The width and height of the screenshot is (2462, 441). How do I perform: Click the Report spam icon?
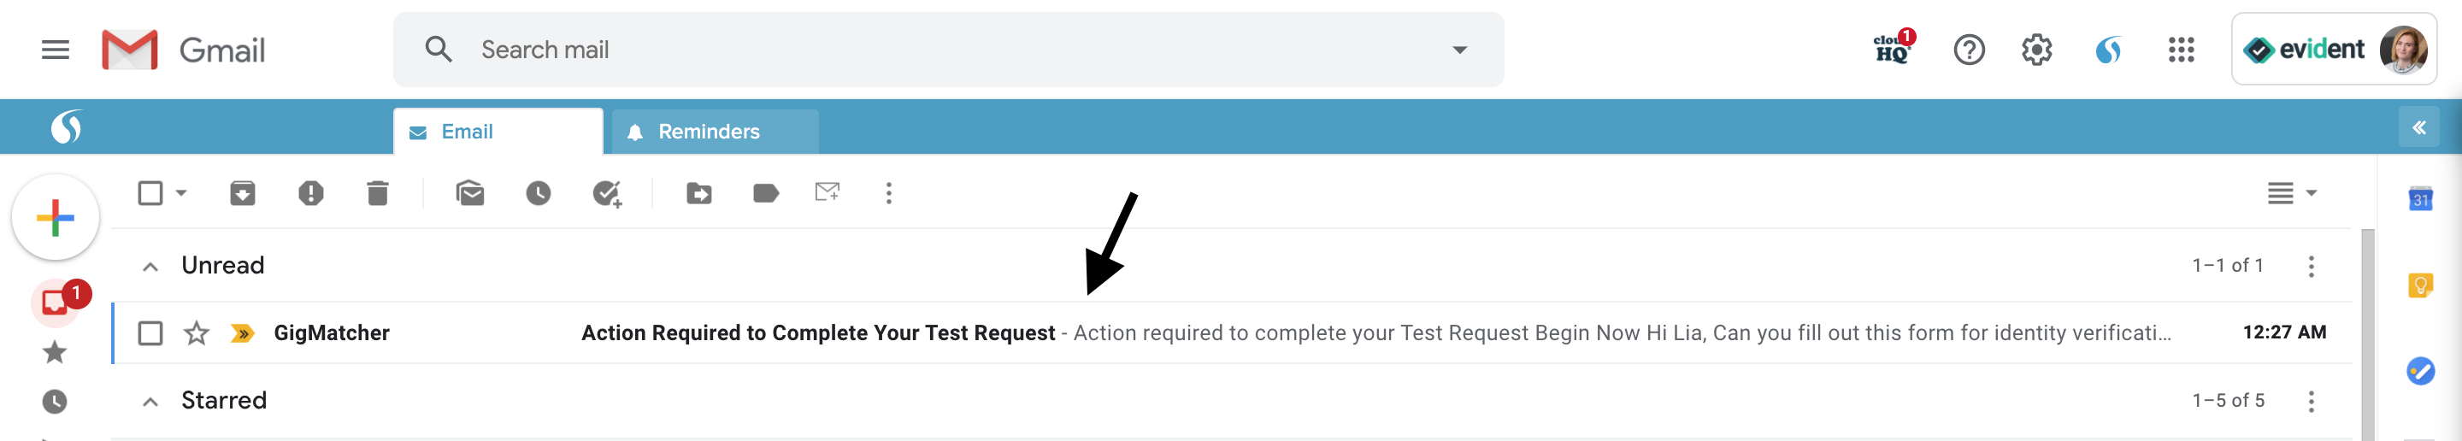tap(310, 194)
